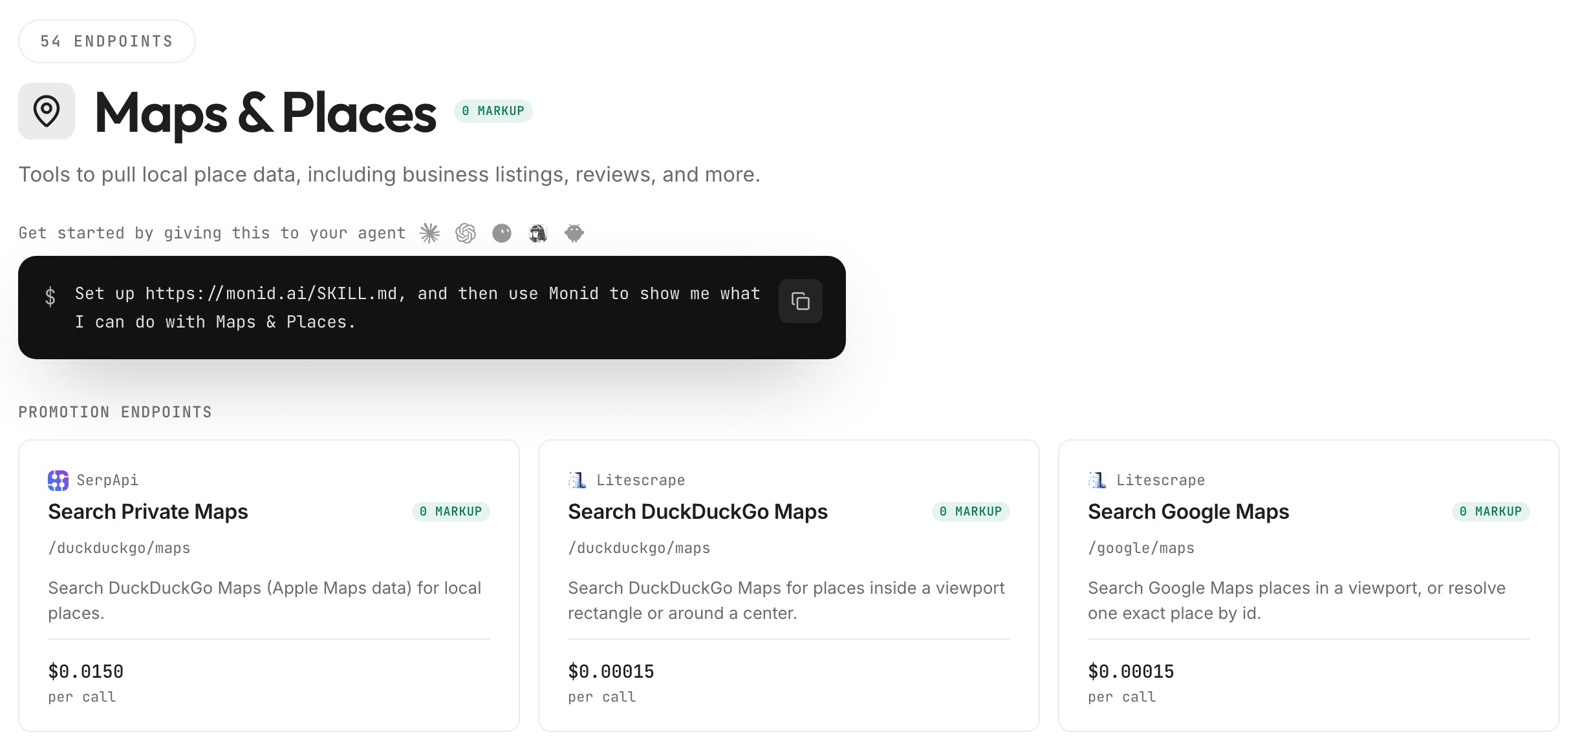The height and width of the screenshot is (743, 1578).
Task: Click the /duckduckgo/maps path on DuckDuckGo Maps card
Action: (639, 548)
